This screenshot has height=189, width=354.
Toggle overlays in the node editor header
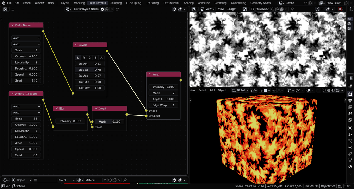(180, 9)
